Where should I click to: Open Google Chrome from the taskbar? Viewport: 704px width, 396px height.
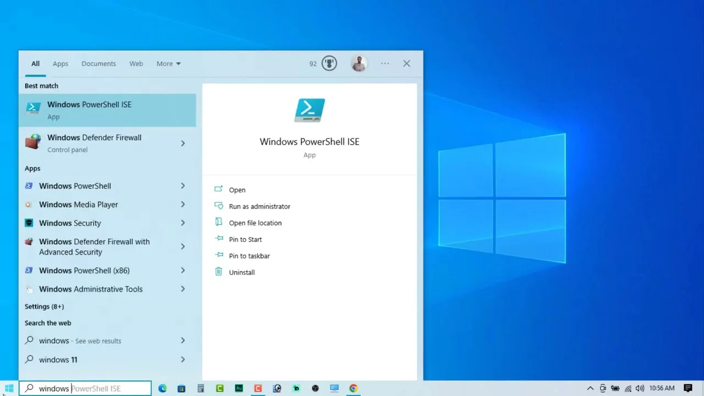[354, 388]
